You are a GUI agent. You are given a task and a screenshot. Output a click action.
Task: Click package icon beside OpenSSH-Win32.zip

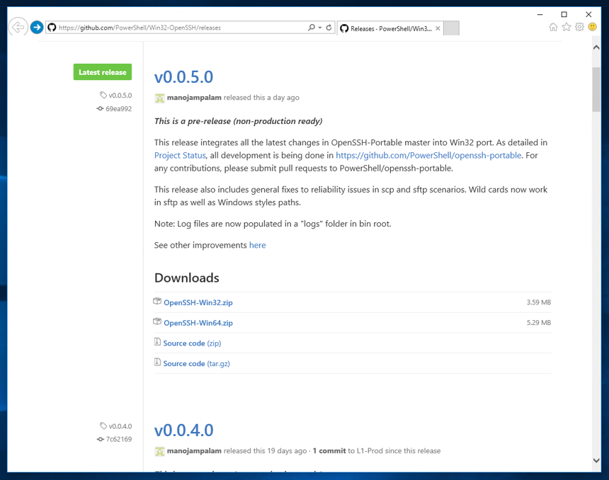pyautogui.click(x=157, y=302)
